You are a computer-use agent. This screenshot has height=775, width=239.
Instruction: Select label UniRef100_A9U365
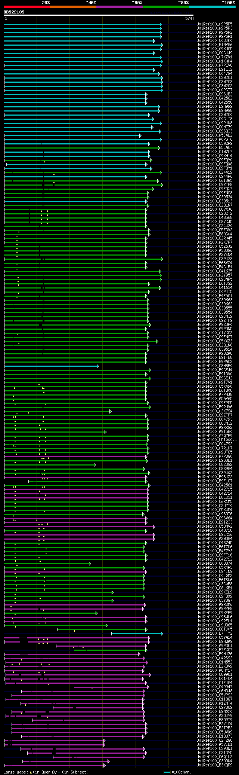pos(214,625)
